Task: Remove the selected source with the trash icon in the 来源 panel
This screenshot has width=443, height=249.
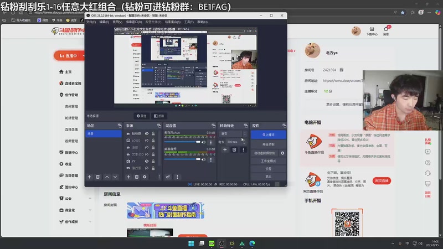Action: coord(137,177)
